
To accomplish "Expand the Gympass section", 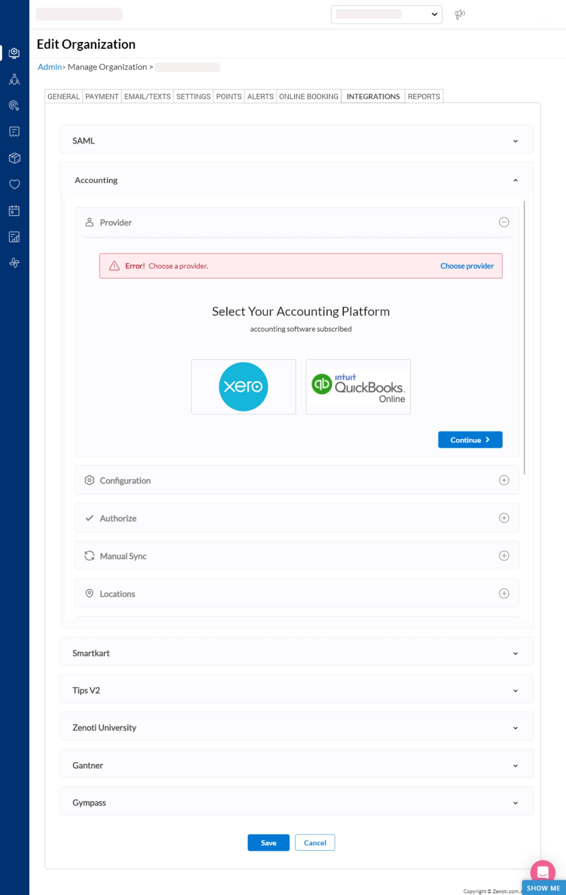I will [x=515, y=802].
